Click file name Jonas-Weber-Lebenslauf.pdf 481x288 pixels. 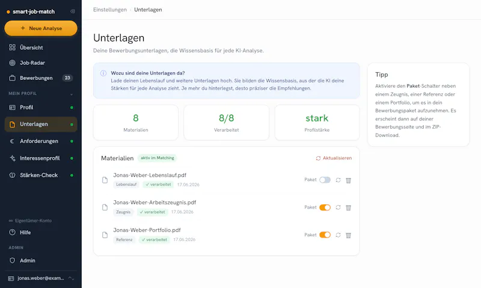[x=150, y=175]
